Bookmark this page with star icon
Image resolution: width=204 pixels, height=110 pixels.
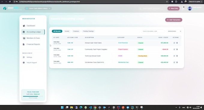(167, 2)
